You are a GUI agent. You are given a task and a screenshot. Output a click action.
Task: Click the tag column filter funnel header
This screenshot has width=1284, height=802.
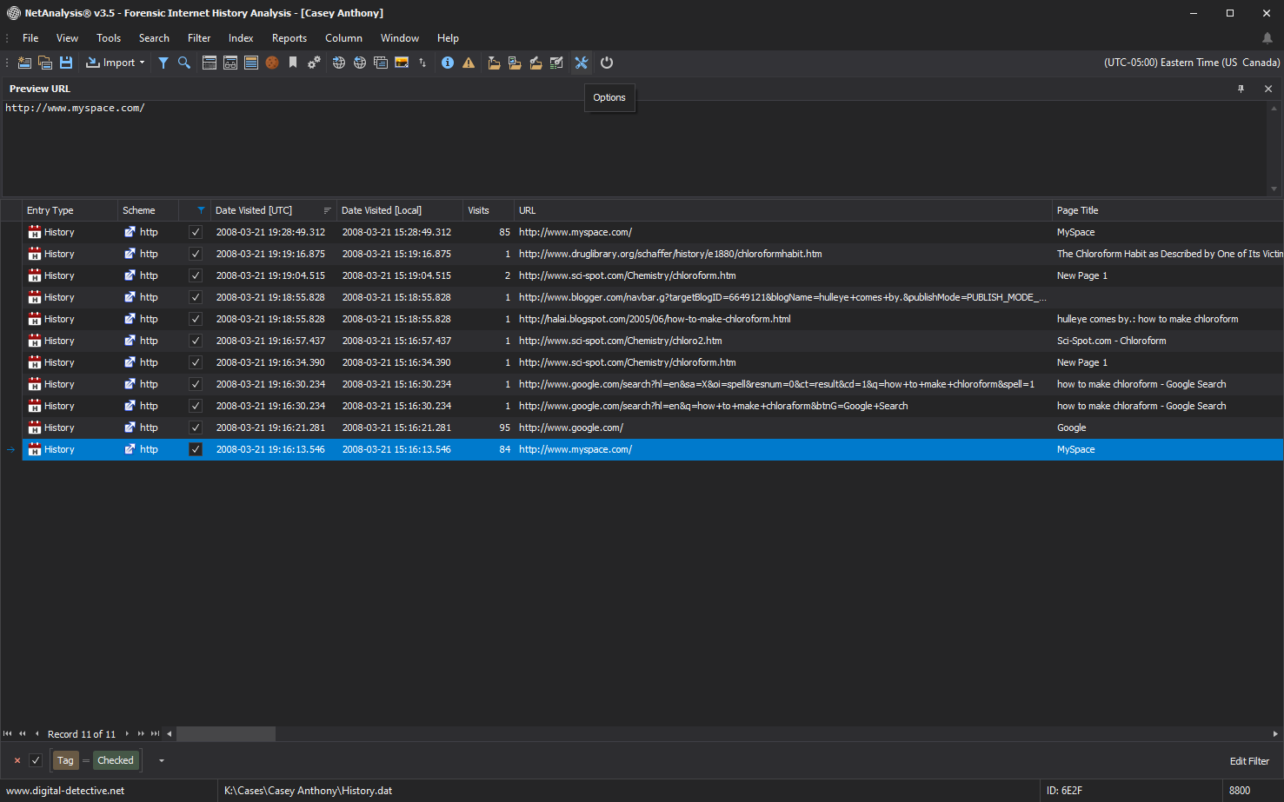tap(201, 210)
